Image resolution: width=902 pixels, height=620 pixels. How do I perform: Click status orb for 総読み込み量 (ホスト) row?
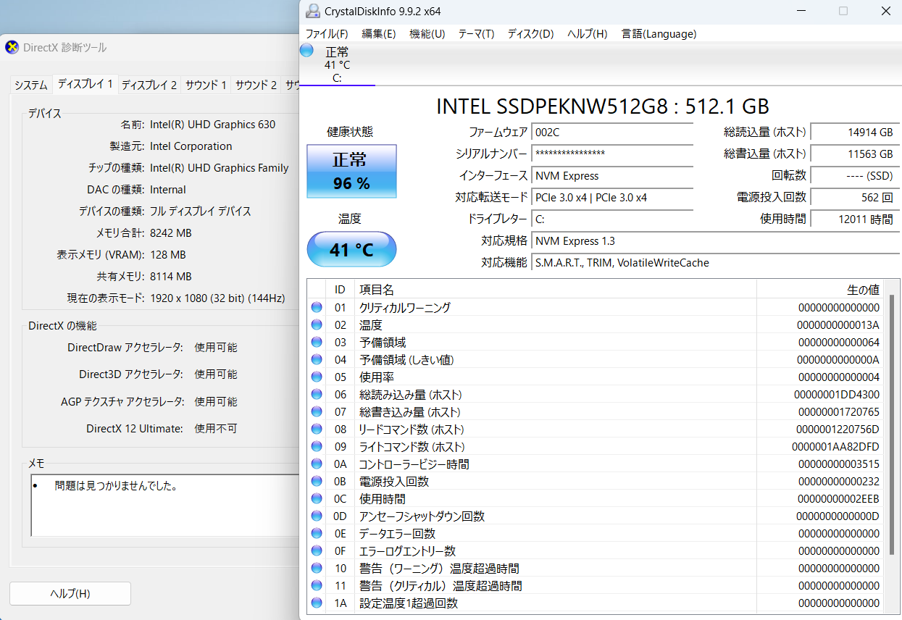(x=317, y=394)
